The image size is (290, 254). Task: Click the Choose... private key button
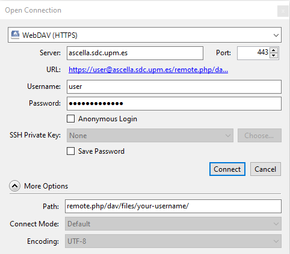coord(259,136)
